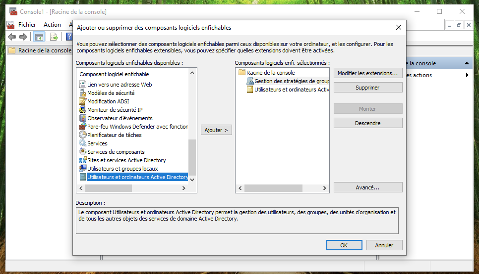Select Services de composants snap-in

click(116, 152)
